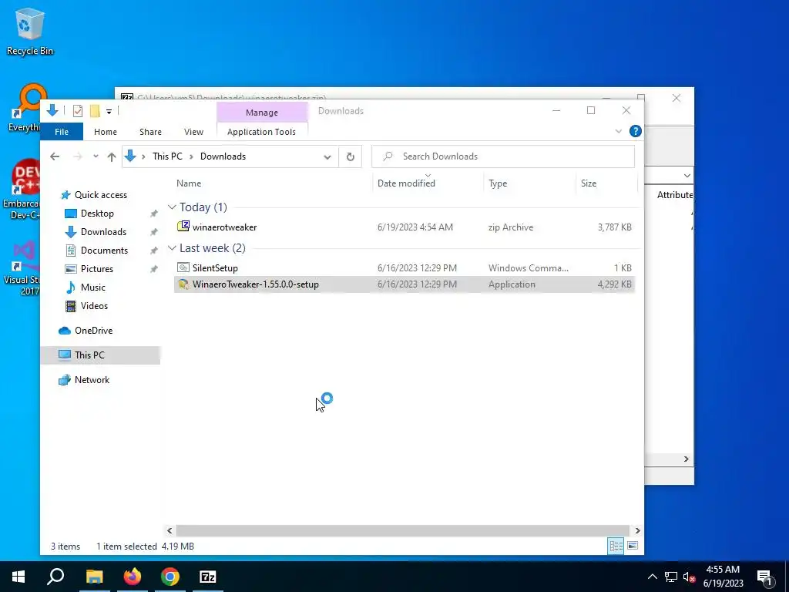
Task: Click the Search Downloads field
Action: pos(502,156)
